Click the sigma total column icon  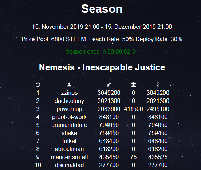click(x=158, y=85)
